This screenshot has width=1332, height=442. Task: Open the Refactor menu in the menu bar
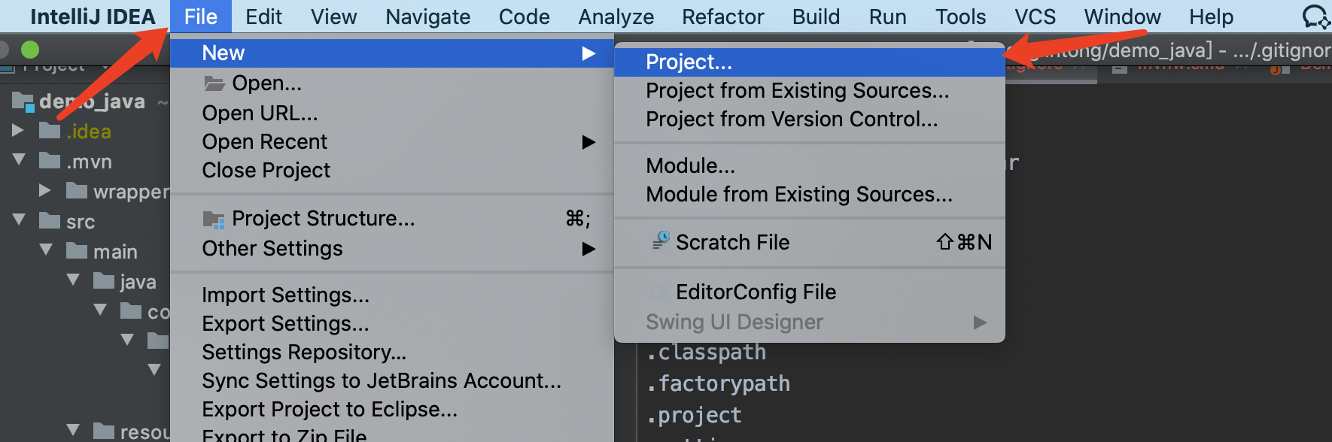point(722,17)
